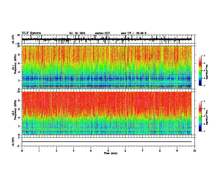Select the "Time (min)" x-axis label
Screen dimensions: 219x169
point(111,153)
